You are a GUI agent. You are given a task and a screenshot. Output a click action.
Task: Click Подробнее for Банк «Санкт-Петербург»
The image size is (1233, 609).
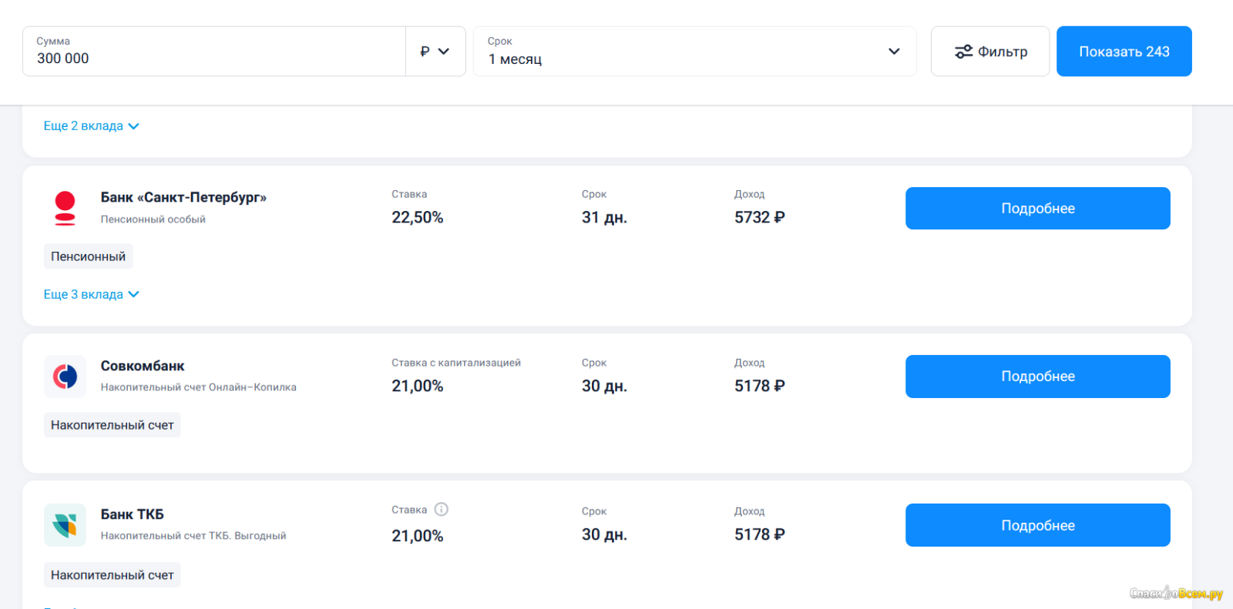click(1037, 208)
